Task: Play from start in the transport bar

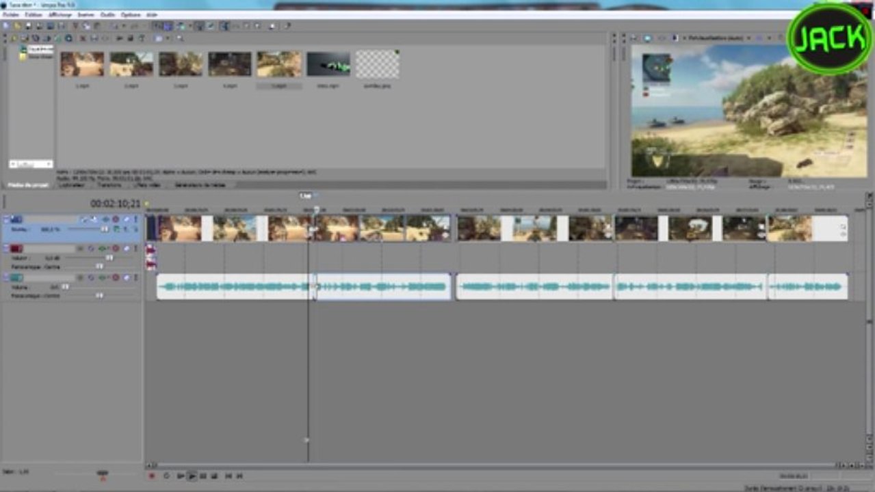Action: click(181, 476)
